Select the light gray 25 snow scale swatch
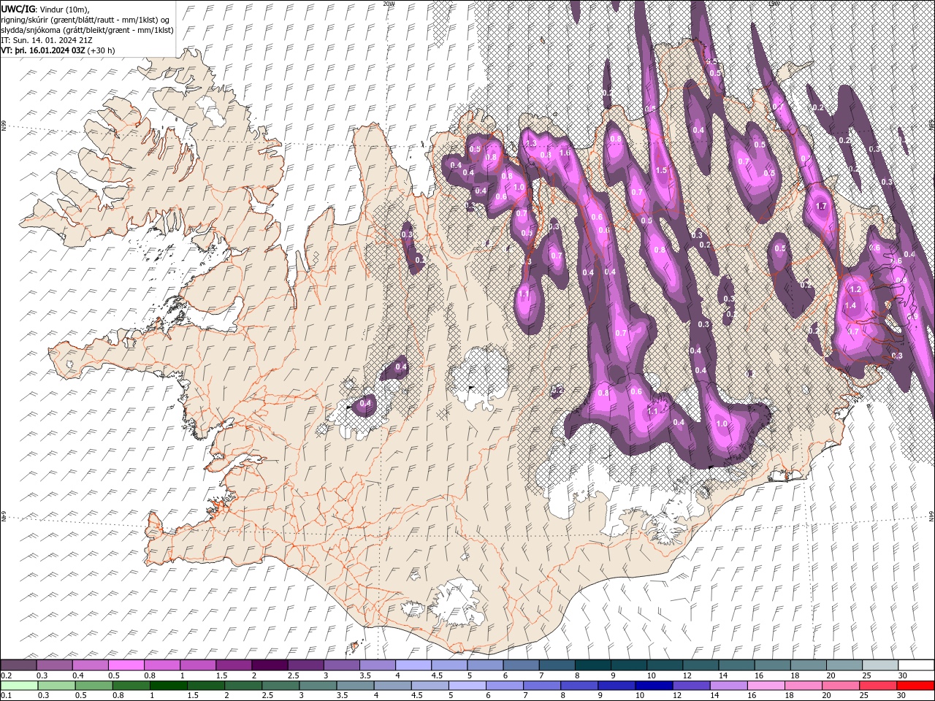This screenshot has height=701, width=935. coord(880,665)
